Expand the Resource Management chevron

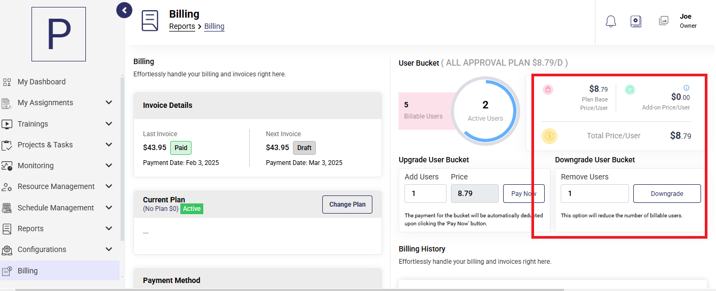point(109,186)
